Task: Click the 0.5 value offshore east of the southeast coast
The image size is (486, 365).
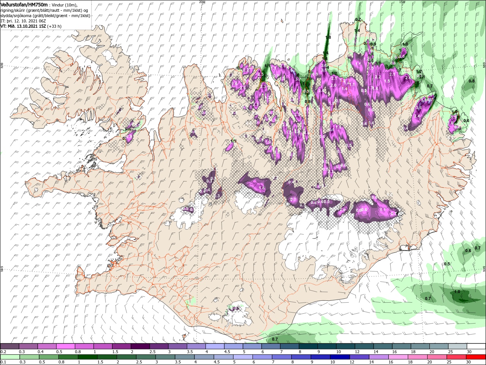Action: pos(447,264)
